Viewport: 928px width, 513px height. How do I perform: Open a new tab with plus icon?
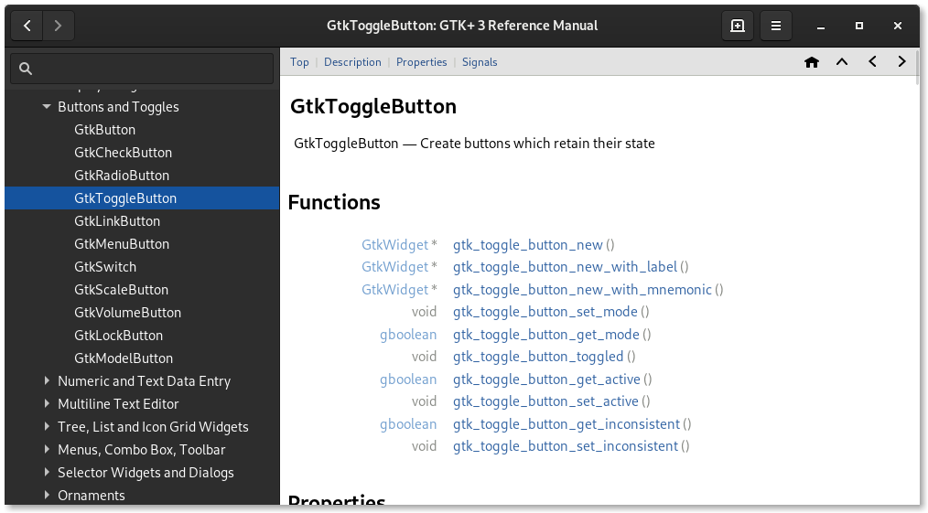pyautogui.click(x=738, y=26)
